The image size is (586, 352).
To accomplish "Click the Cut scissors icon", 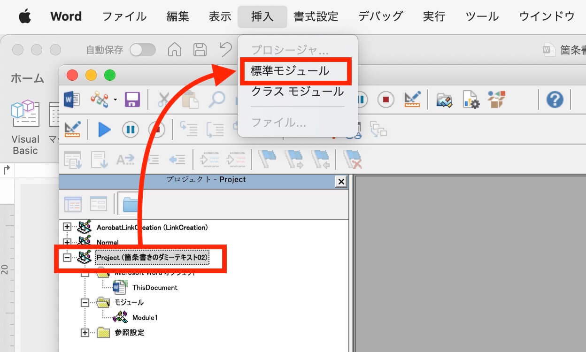I will [164, 99].
